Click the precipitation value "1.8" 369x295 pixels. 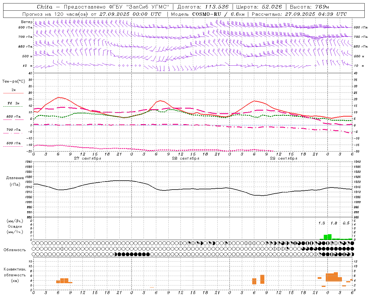click(x=334, y=223)
